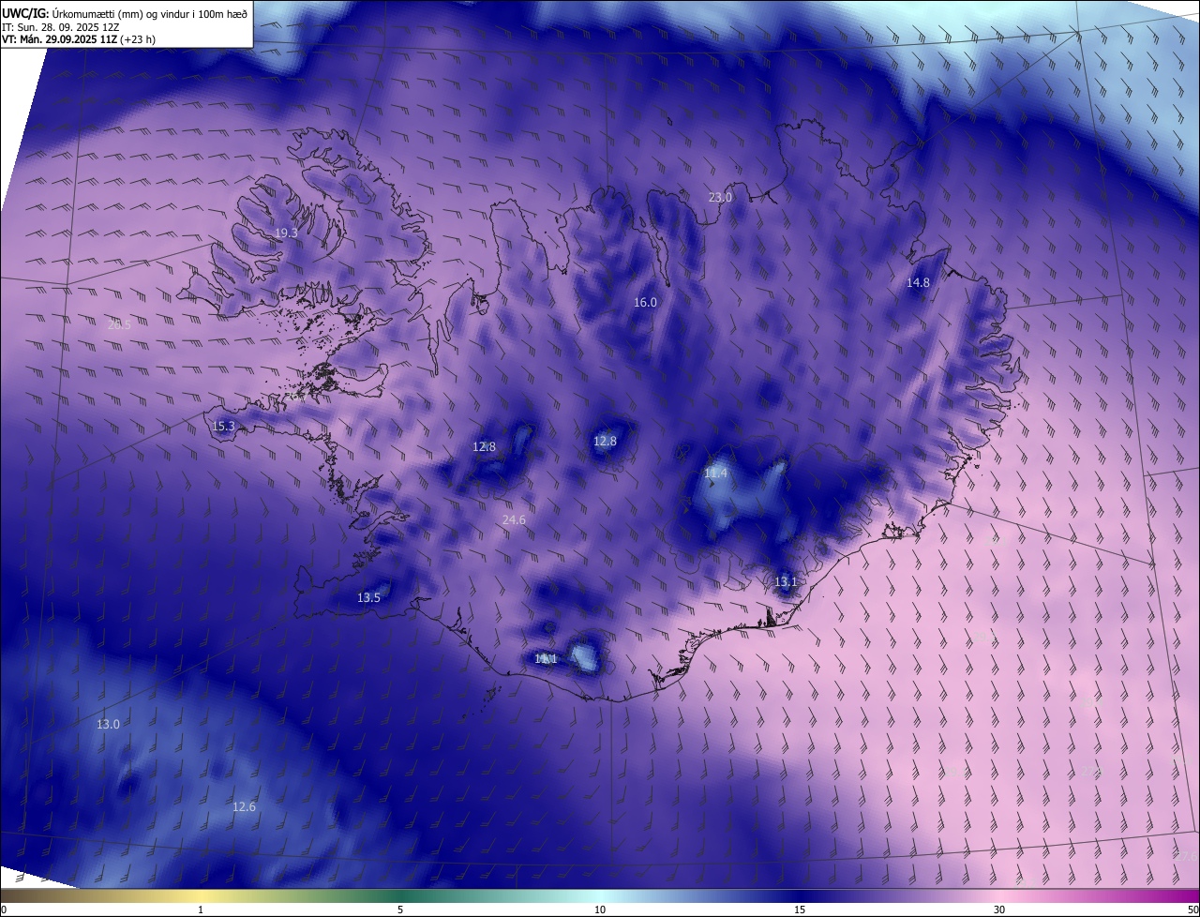The width and height of the screenshot is (1200, 917).
Task: Select the colorbar tick label 10
Action: 600,910
